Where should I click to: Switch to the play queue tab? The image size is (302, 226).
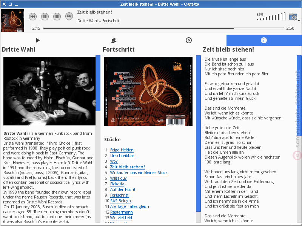coord(38,40)
